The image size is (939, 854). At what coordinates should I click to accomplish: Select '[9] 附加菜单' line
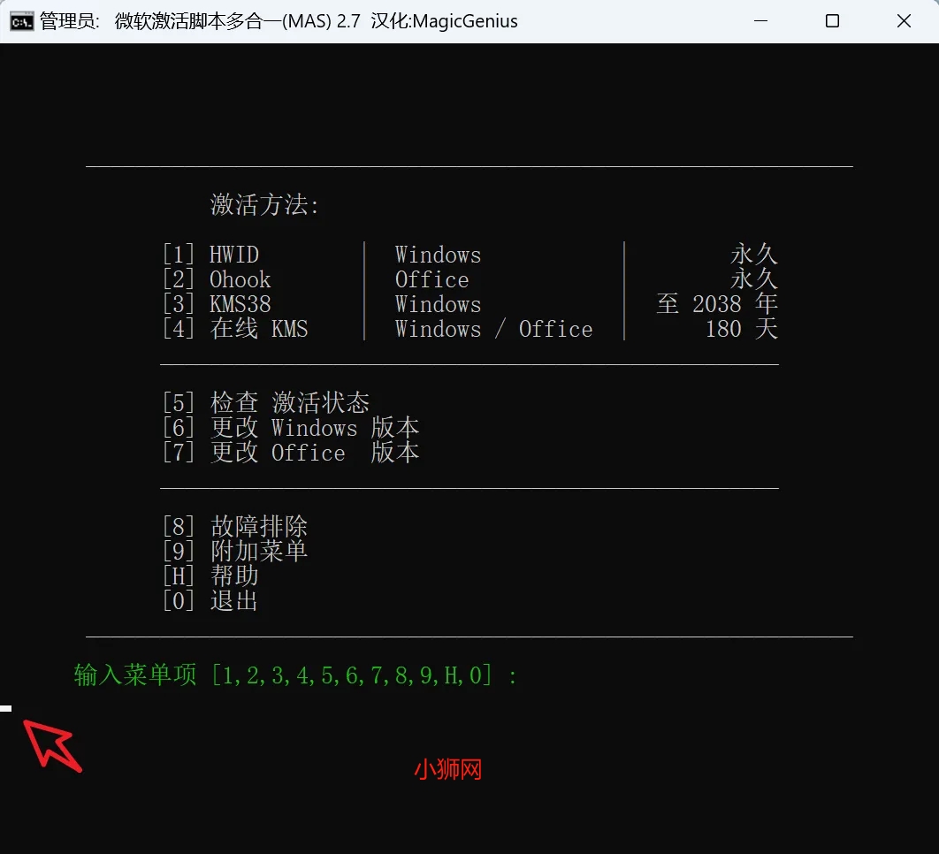tap(235, 551)
